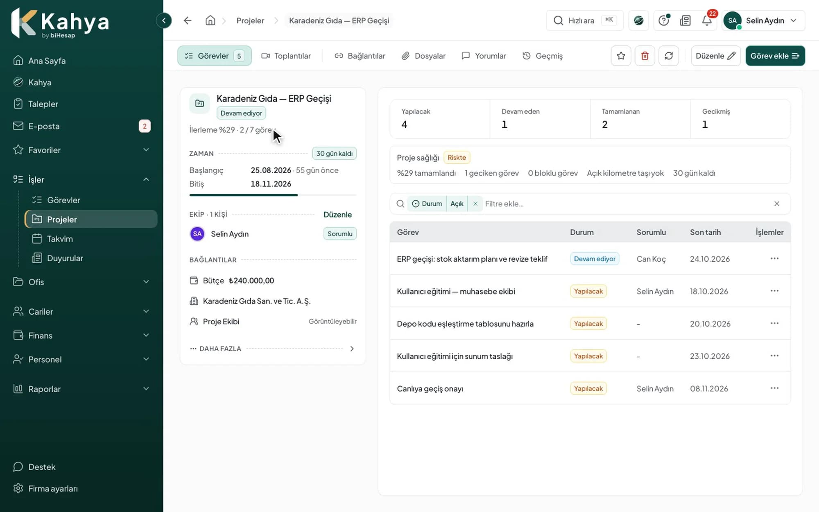Open actions for sunum taslağı task
This screenshot has height=512, width=819.
[774, 356]
